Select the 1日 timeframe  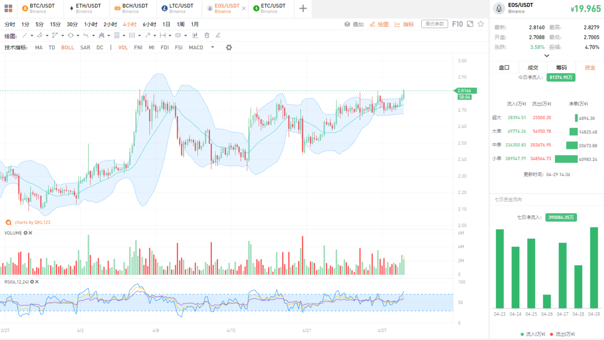pyautogui.click(x=167, y=24)
